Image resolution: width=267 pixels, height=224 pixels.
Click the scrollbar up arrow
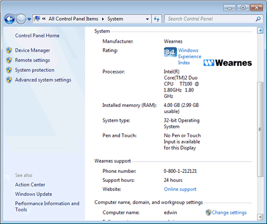tap(260, 30)
